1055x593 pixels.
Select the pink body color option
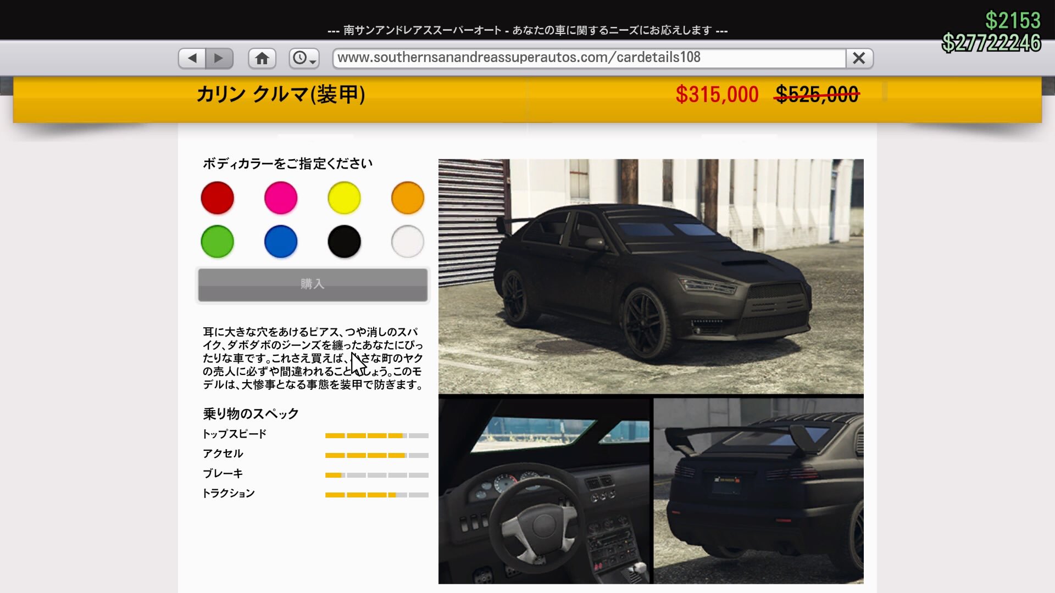(280, 198)
